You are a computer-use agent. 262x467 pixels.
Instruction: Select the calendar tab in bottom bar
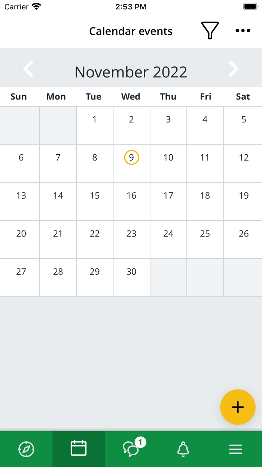(x=79, y=449)
